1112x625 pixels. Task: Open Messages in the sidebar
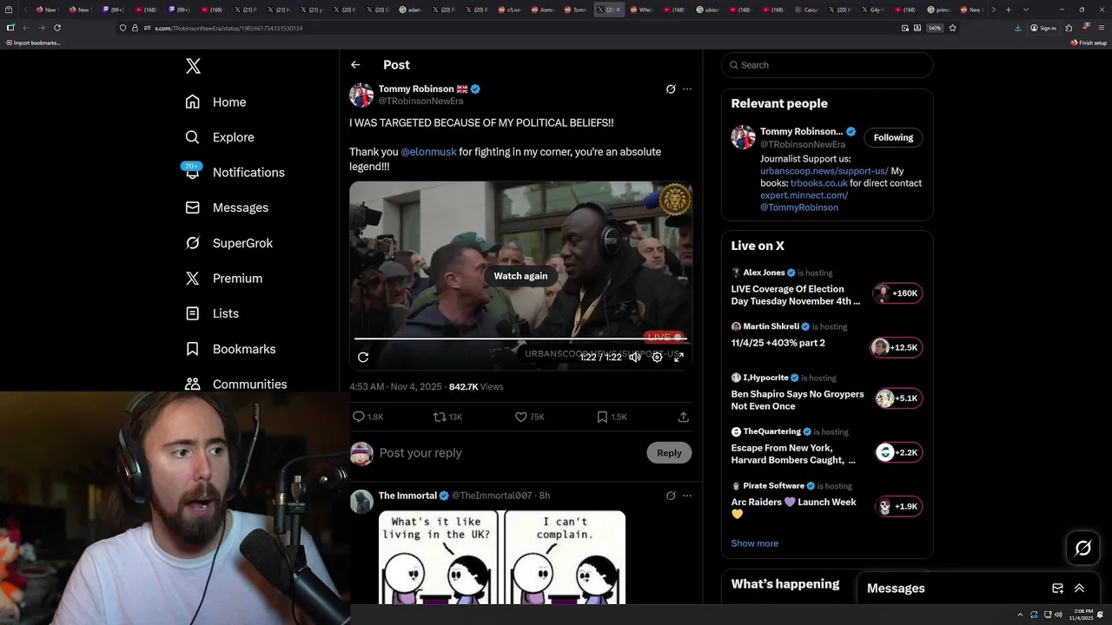[226, 207]
